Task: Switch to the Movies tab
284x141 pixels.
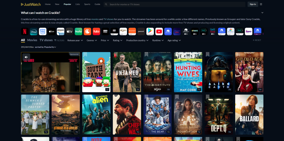Action: pos(32,40)
